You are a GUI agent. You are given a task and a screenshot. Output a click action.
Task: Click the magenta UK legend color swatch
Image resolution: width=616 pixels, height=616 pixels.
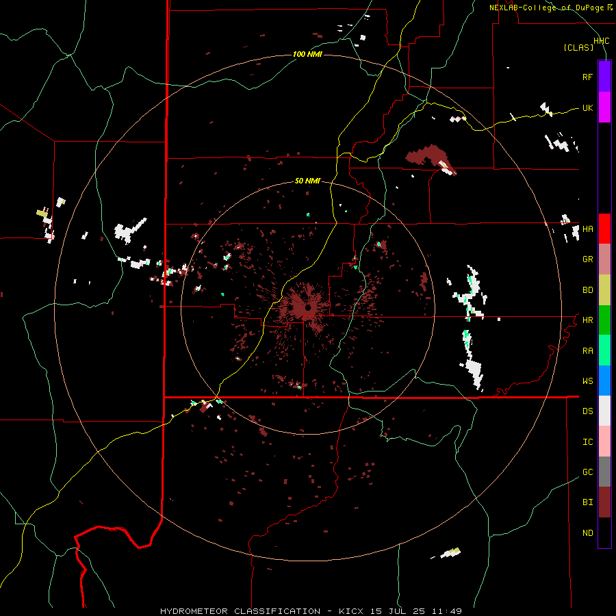click(x=604, y=107)
